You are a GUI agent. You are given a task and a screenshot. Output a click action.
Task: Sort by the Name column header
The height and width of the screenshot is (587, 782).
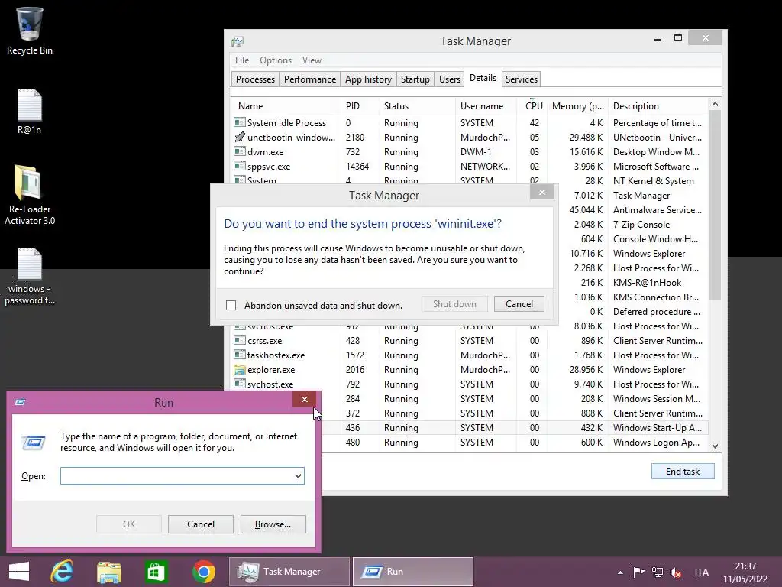(x=286, y=105)
